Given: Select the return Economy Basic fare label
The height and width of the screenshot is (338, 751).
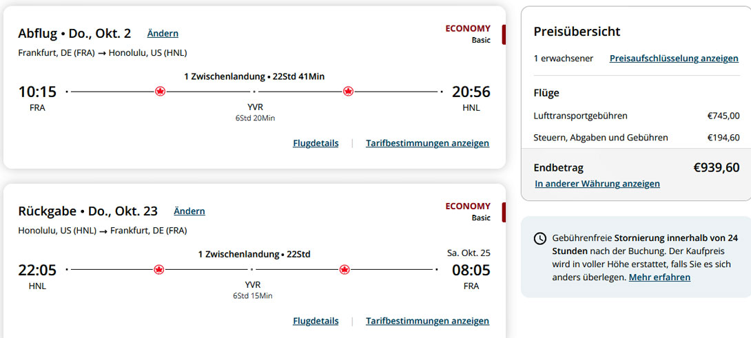Looking at the screenshot, I should click(468, 211).
